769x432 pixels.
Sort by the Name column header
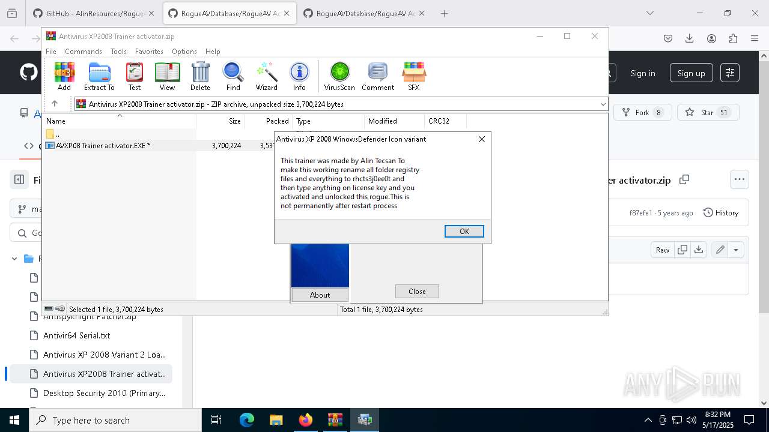120,121
